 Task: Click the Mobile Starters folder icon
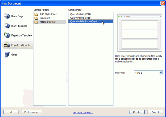click(36, 22)
